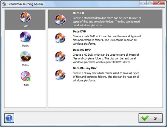This screenshot has width=167, height=127.
Task: Click the RecordMax app icon in title bar
Action: (4, 4)
